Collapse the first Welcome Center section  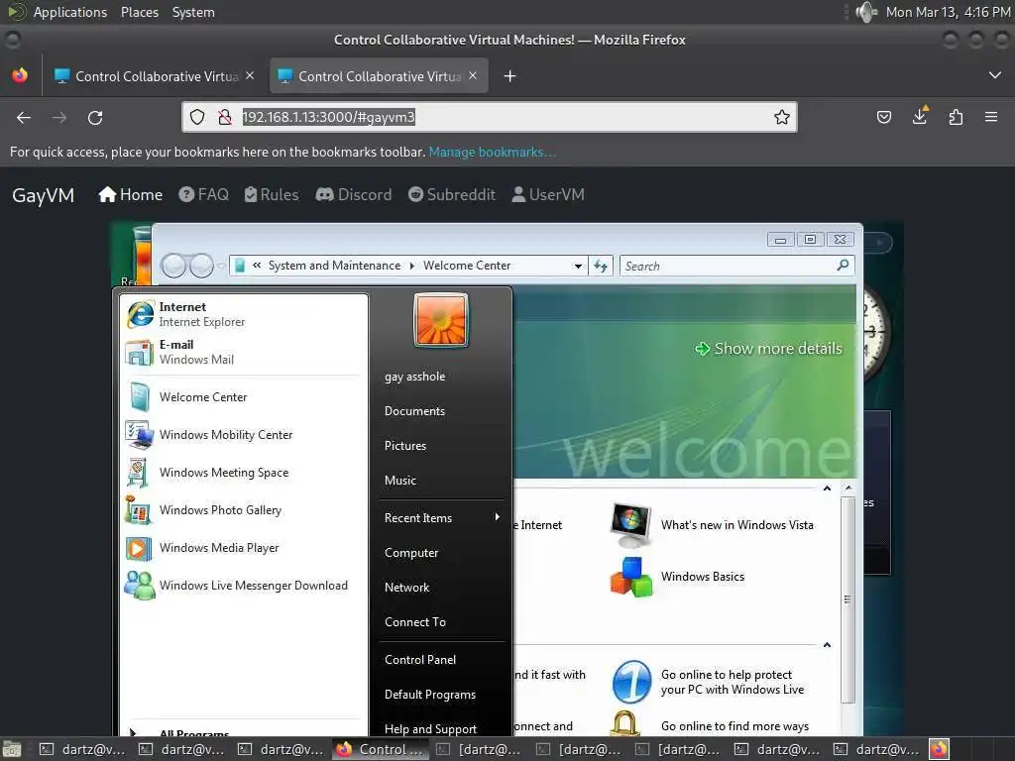click(827, 489)
